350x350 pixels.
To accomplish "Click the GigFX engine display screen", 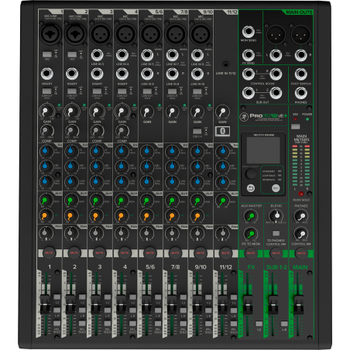I will pyautogui.click(x=263, y=150).
